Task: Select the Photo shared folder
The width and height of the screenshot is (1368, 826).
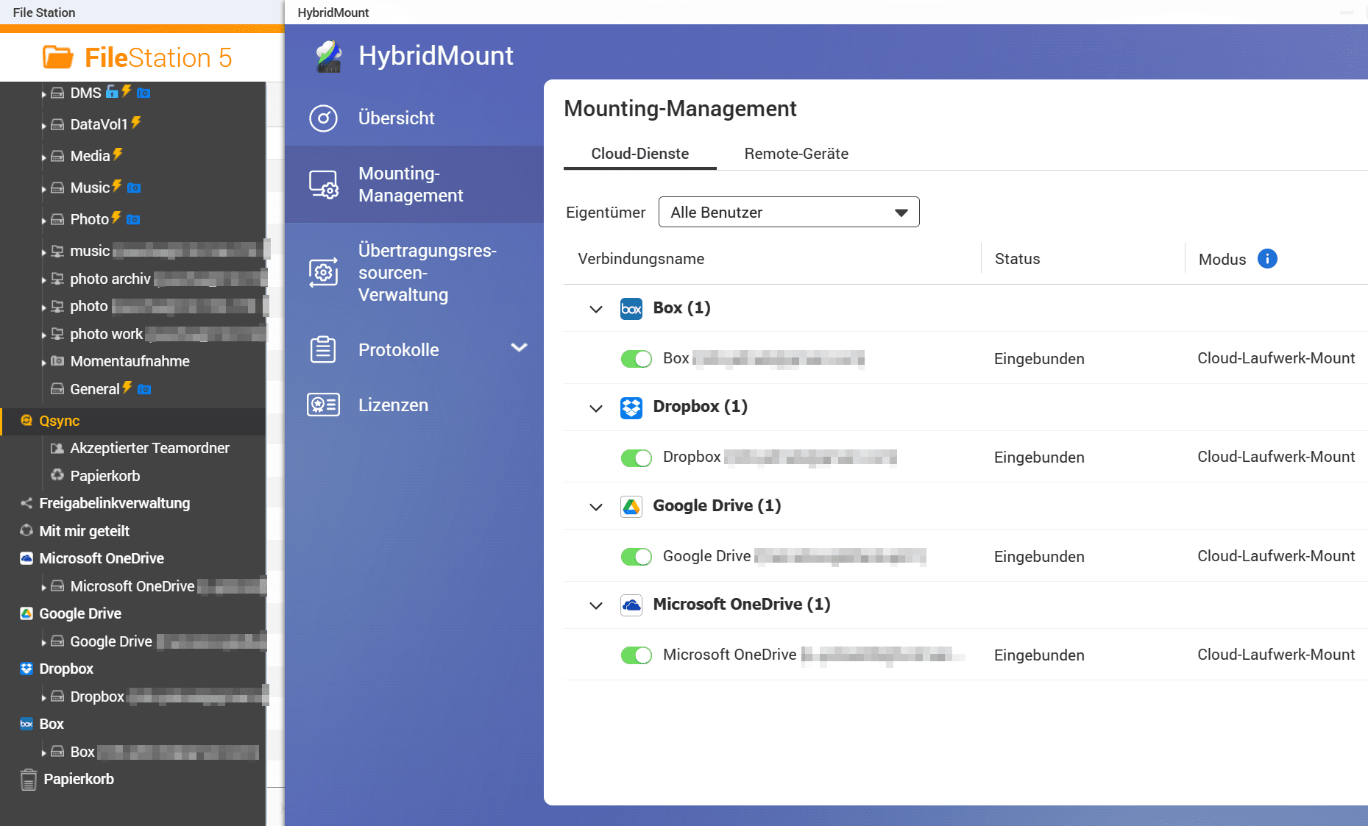Action: click(x=90, y=219)
